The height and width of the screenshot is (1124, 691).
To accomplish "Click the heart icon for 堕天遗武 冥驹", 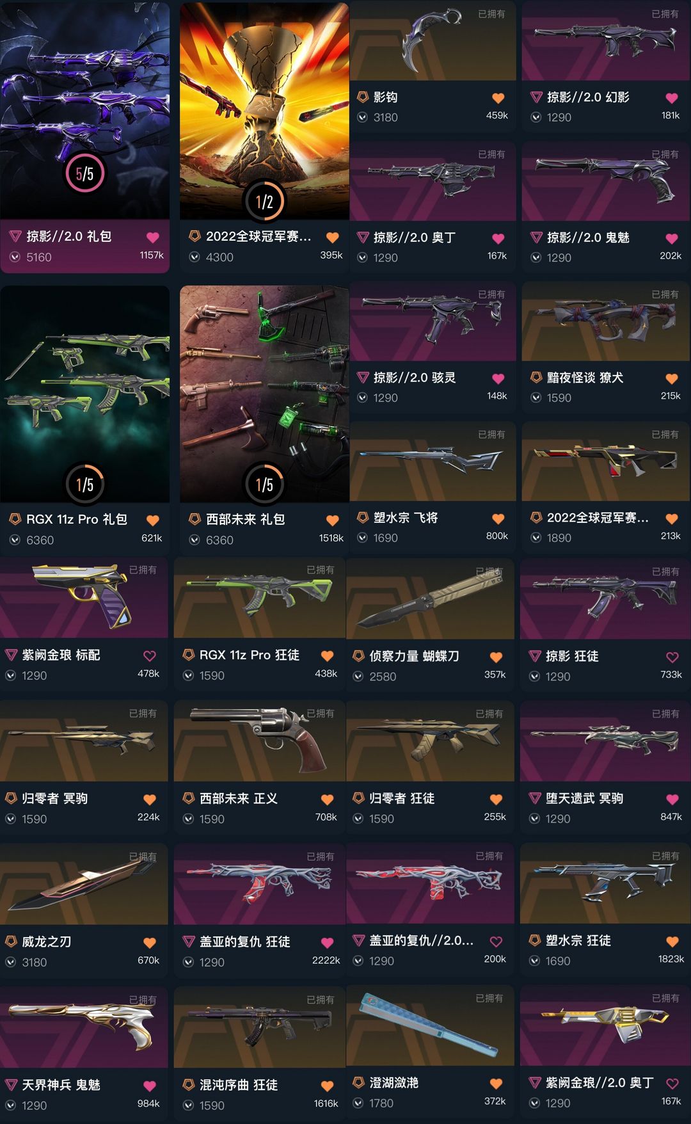I will pyautogui.click(x=672, y=799).
